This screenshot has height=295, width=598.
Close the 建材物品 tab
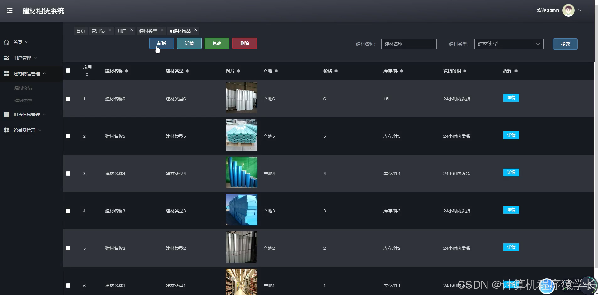point(196,30)
